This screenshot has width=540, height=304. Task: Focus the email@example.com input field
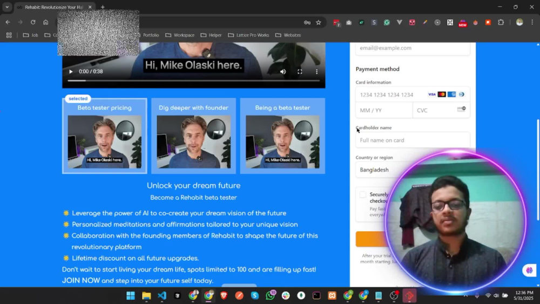[x=413, y=48]
